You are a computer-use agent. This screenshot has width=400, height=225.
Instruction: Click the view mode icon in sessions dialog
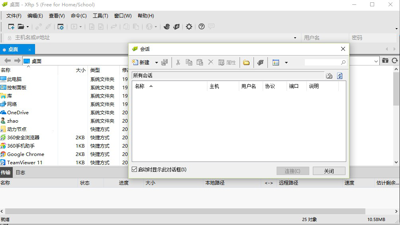click(276, 62)
